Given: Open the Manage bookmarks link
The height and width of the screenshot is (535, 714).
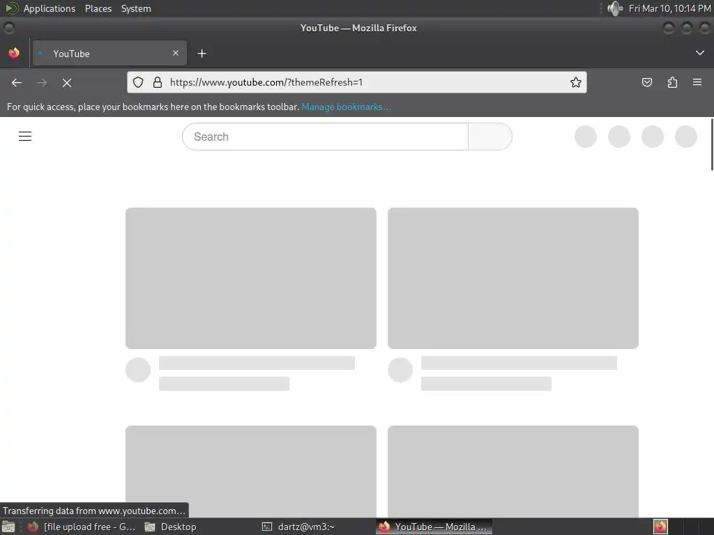Looking at the screenshot, I should point(346,107).
